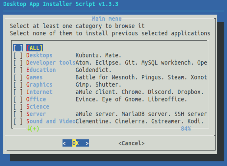Mark the Internet category checkbox
Viewport: 227px width, 166px height.
[x=18, y=92]
